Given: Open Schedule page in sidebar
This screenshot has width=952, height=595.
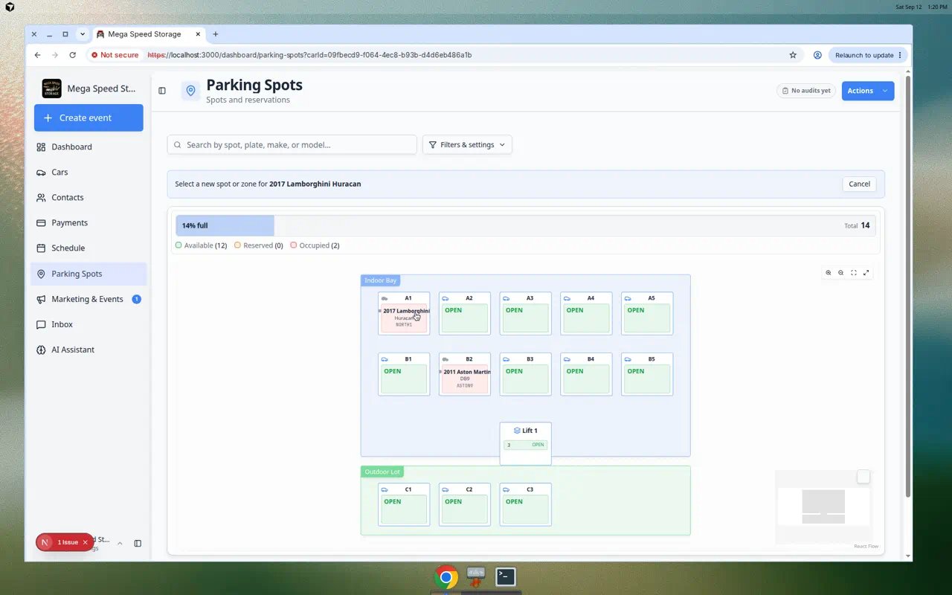Looking at the screenshot, I should [89, 248].
